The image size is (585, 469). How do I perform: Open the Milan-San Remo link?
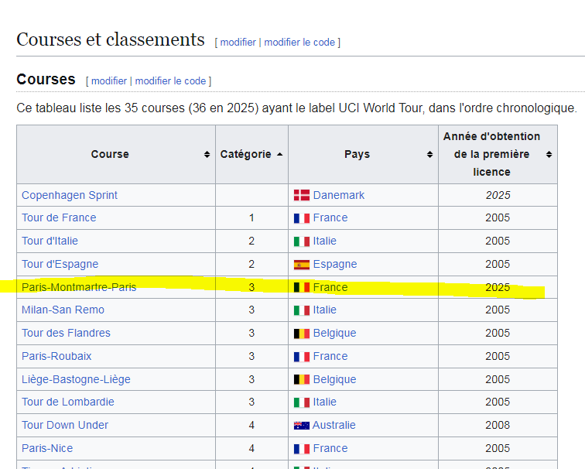coord(63,310)
